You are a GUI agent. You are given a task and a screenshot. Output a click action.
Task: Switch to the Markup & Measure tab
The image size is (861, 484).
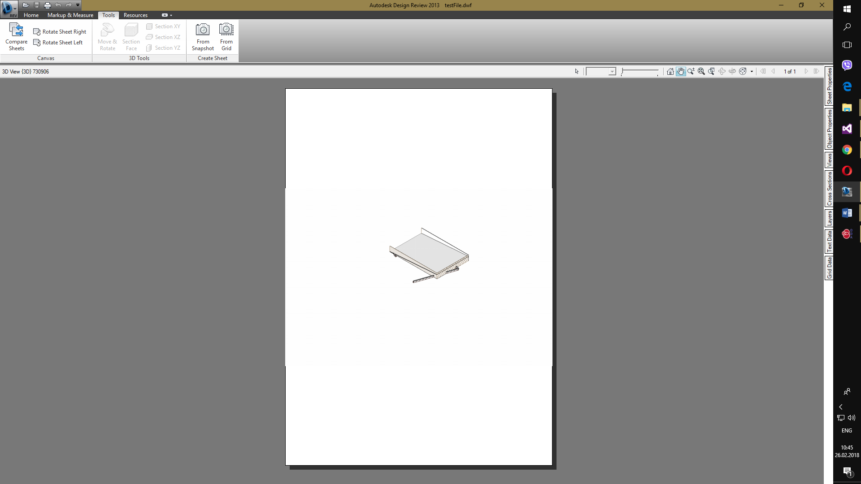70,15
